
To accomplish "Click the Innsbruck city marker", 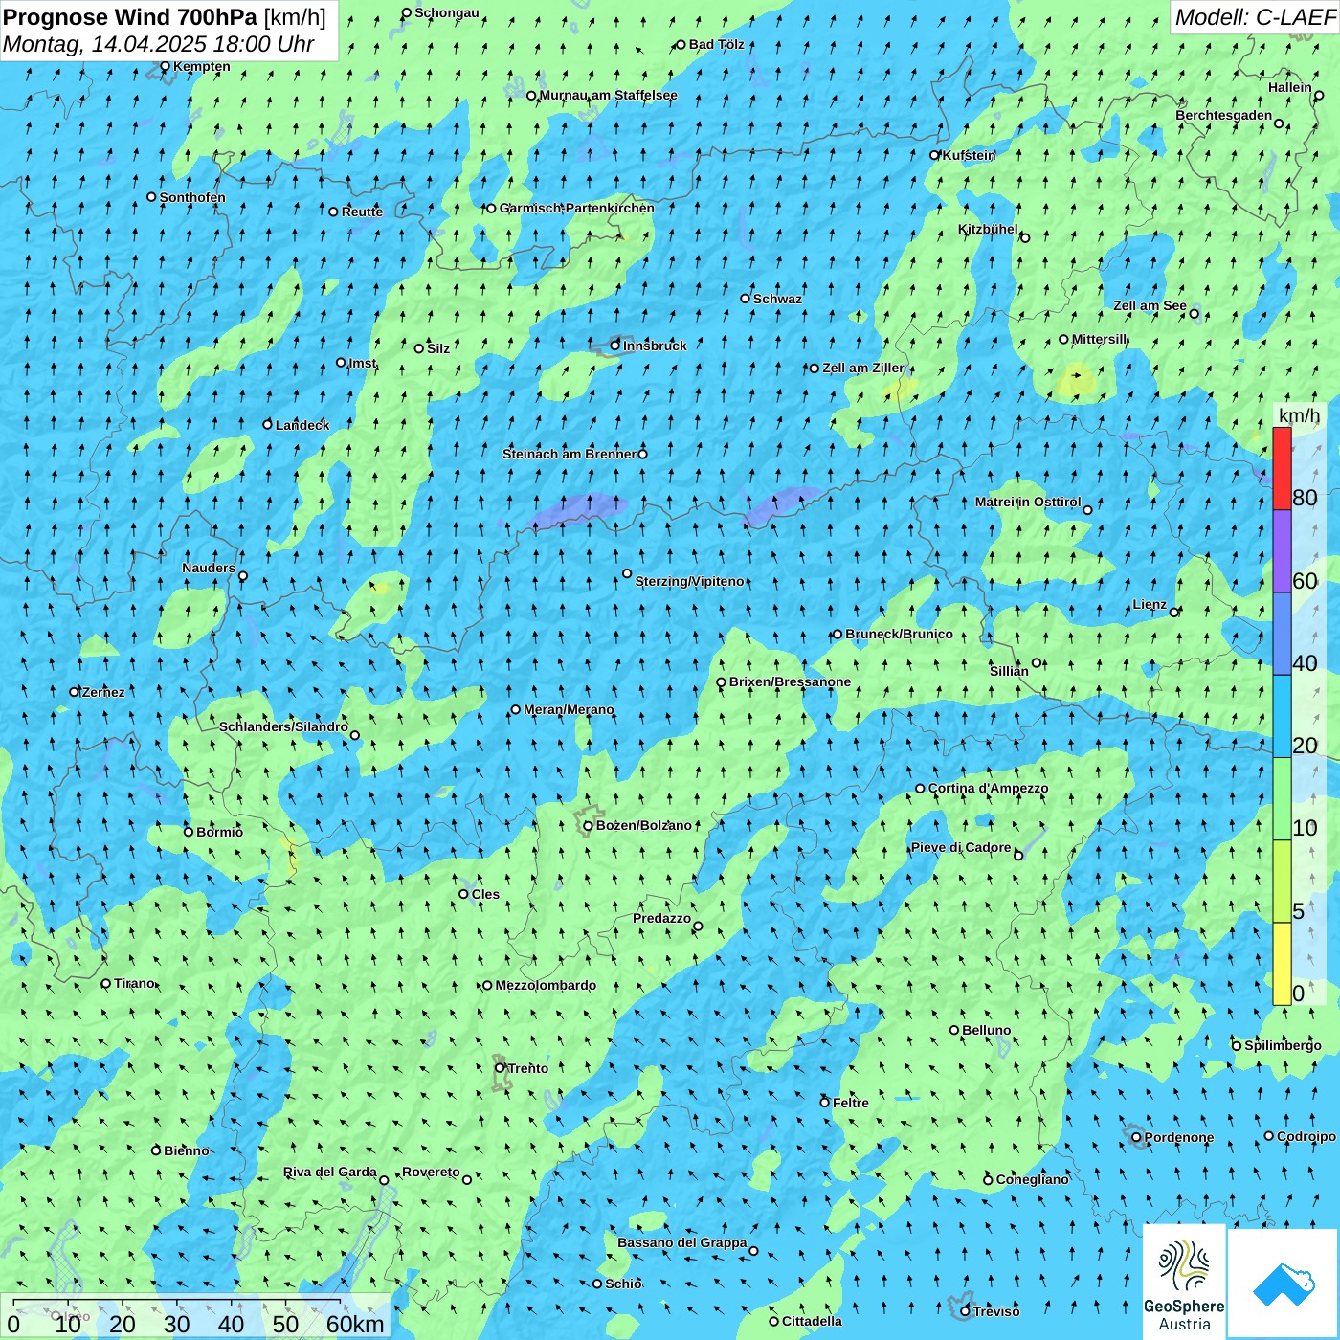I will 615,346.
